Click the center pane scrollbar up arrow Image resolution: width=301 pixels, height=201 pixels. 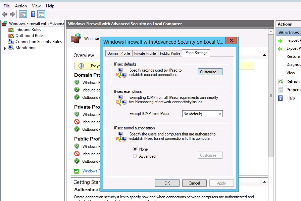(x=271, y=32)
